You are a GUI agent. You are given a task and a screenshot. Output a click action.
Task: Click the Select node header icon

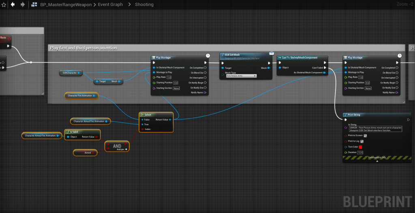pyautogui.click(x=142, y=115)
